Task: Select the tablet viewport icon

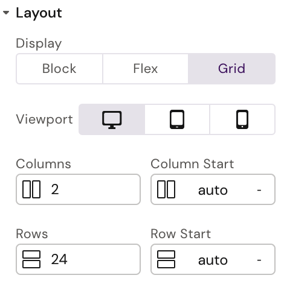Action: (177, 119)
